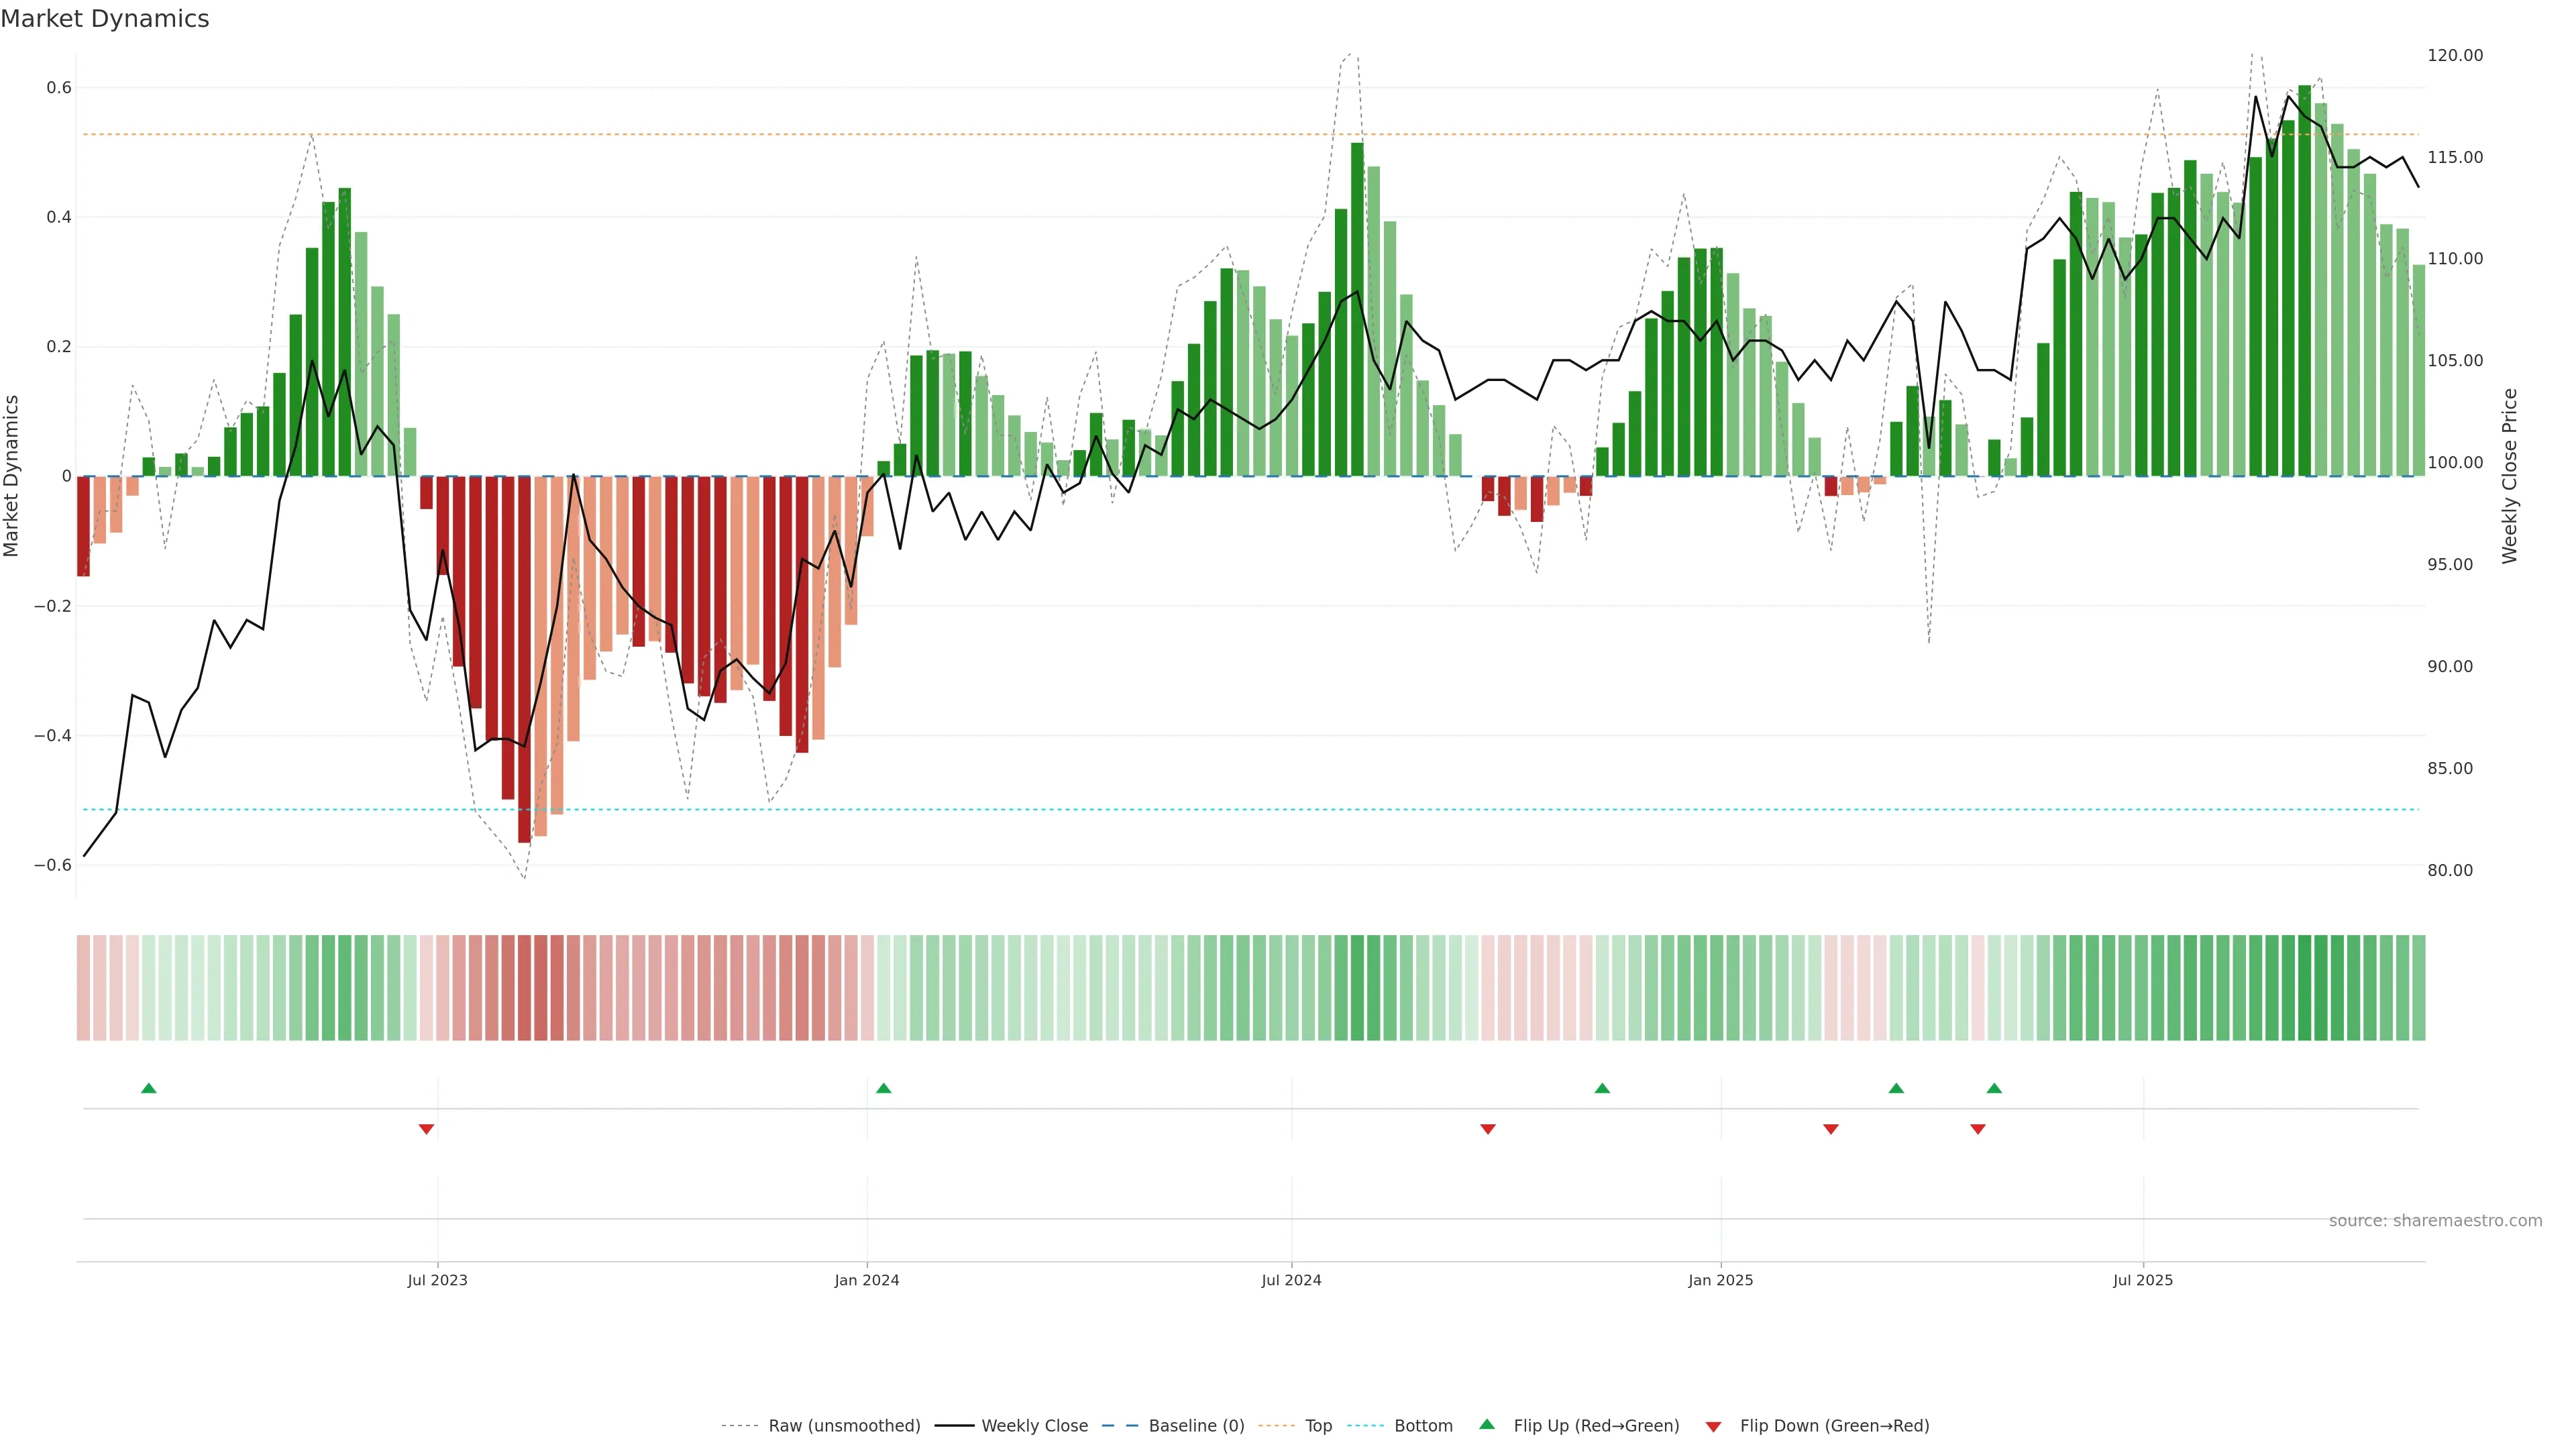Click the rightmost green flip-up triangle marker
Screen dimensions: 2576x1449
tap(1994, 1088)
